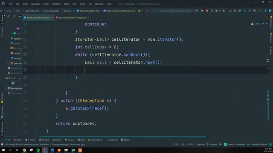The height and width of the screenshot is (153, 273).
Task: Open Windows taskbar search
Action: pos(10,150)
